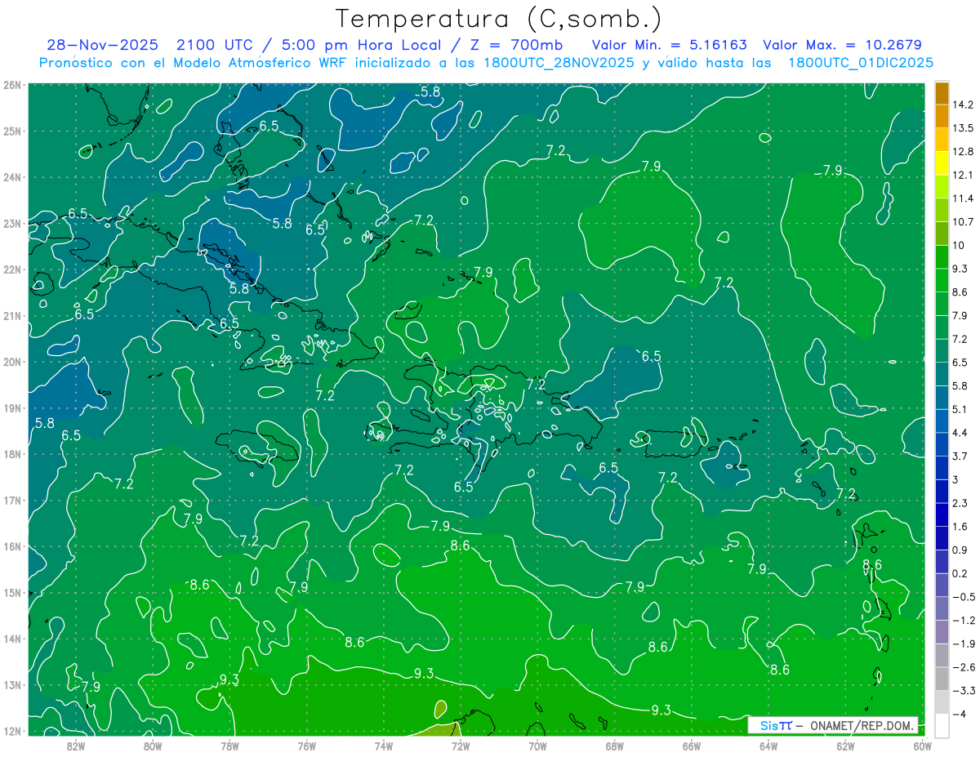Click the 13.5 value in color legend
The height and width of the screenshot is (757, 980).
(x=964, y=128)
